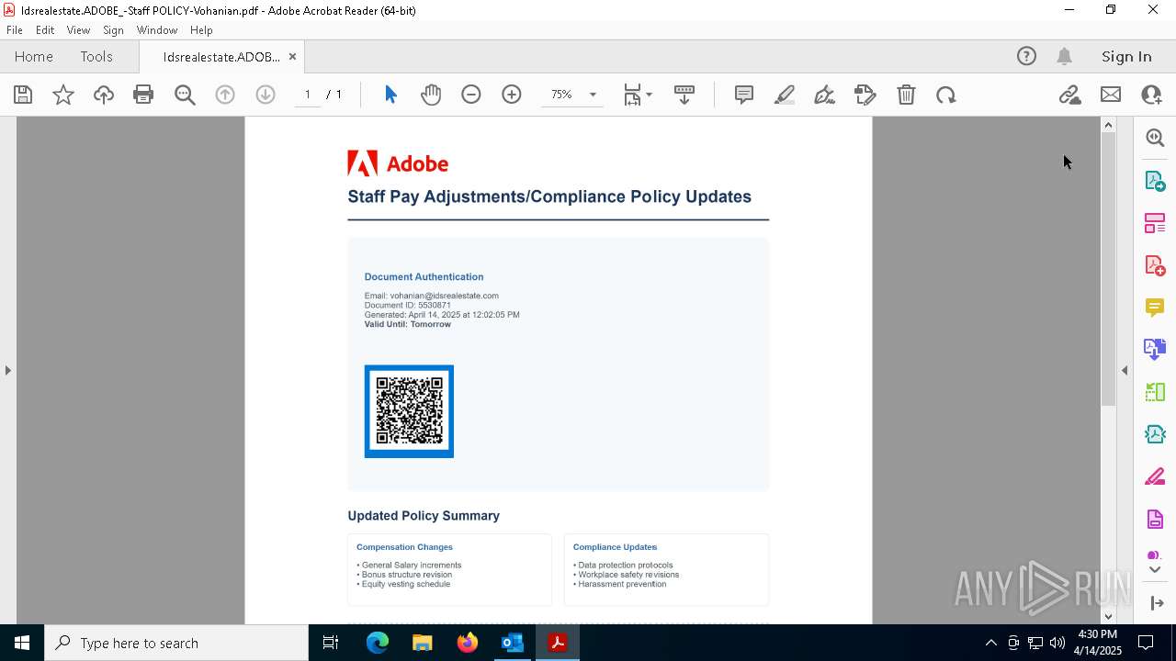This screenshot has width=1176, height=661.
Task: Expand the left navigation pane arrow
Action: tap(8, 370)
